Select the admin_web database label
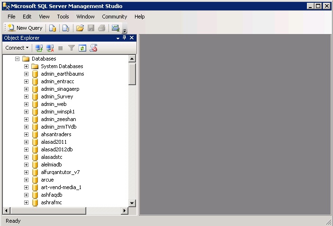Viewport: 333px width, 226px height. click(x=54, y=104)
